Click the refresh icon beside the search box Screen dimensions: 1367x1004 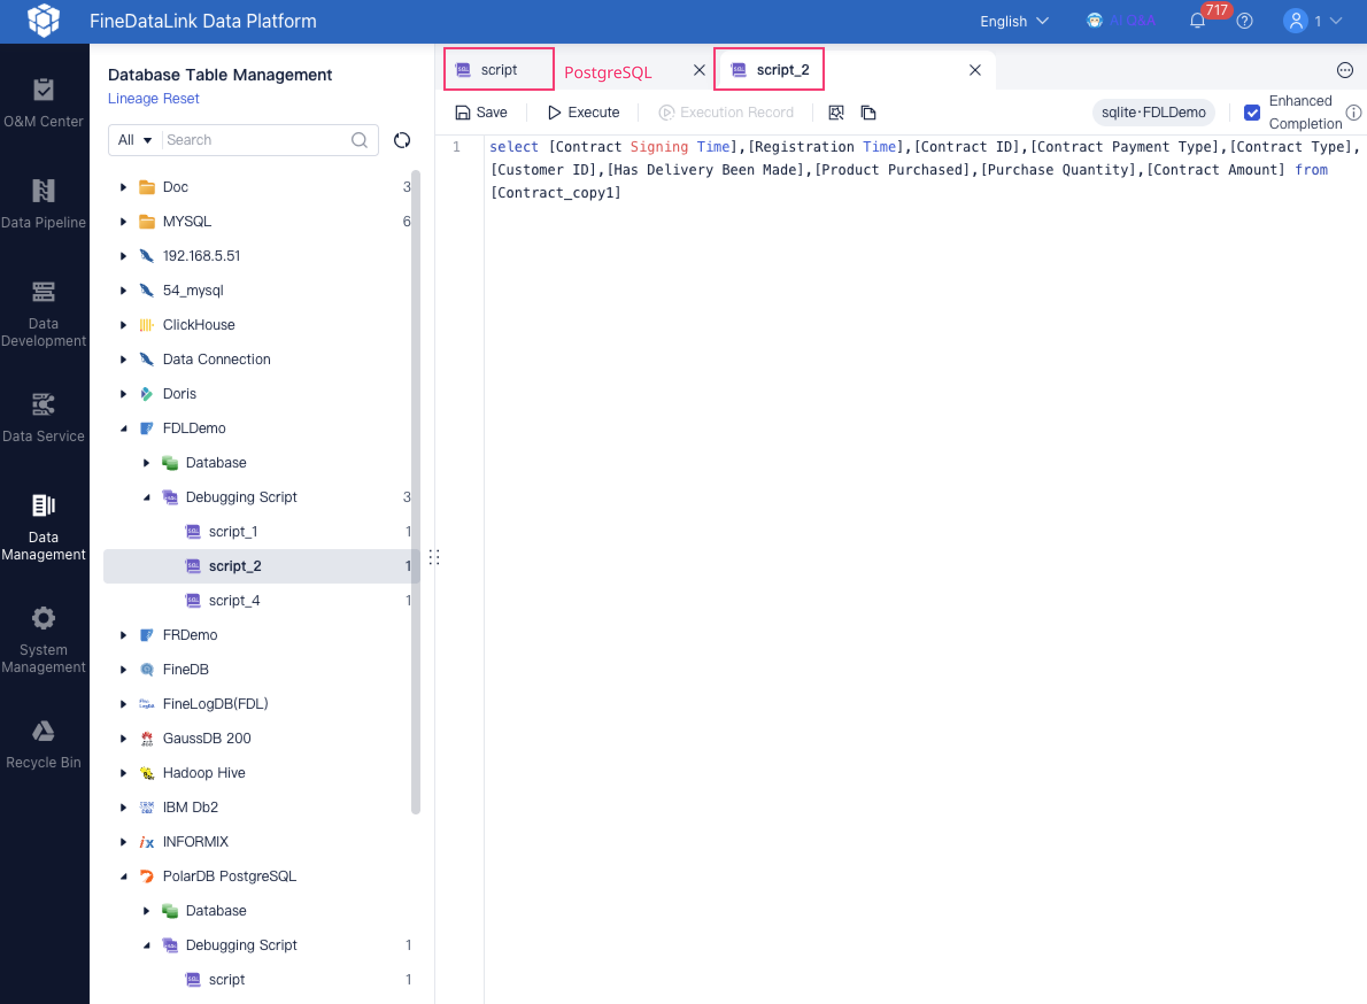click(x=402, y=140)
